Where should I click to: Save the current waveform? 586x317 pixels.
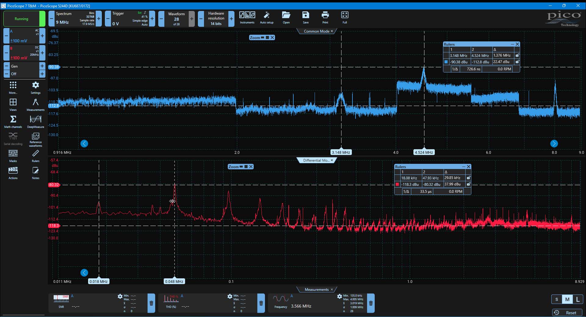point(306,18)
